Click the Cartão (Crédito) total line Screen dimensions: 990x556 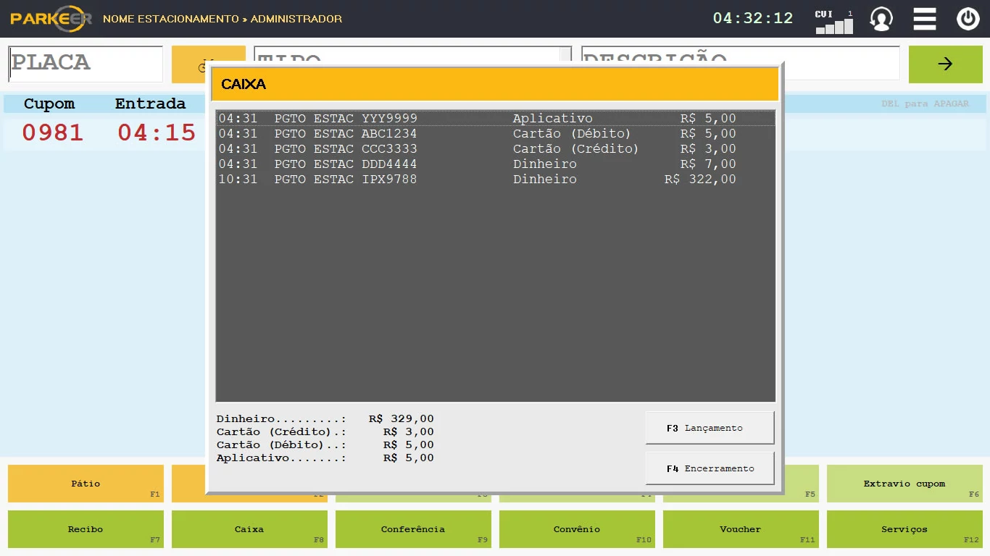(x=325, y=432)
